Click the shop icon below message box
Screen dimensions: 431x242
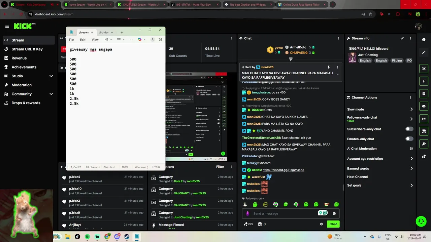(260, 224)
